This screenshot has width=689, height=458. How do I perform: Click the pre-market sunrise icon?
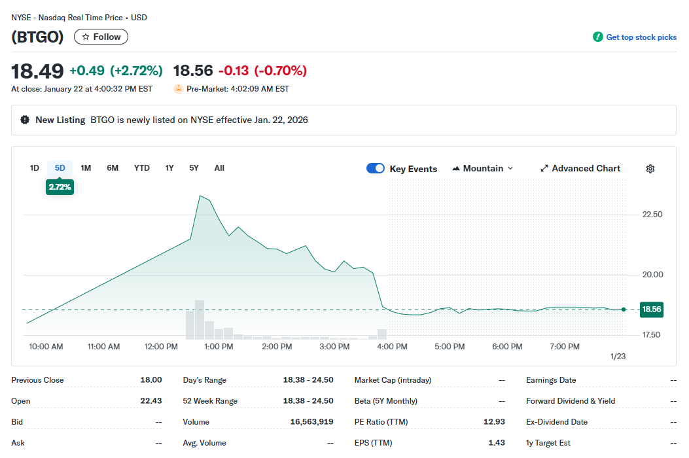[x=179, y=89]
